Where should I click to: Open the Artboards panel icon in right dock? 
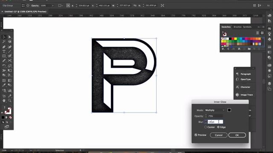click(269, 89)
